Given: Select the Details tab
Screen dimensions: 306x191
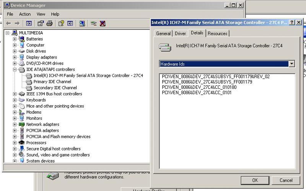Looking at the screenshot, I should coord(197,33).
